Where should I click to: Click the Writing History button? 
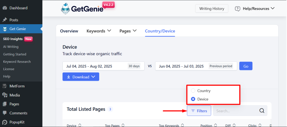click(x=212, y=9)
